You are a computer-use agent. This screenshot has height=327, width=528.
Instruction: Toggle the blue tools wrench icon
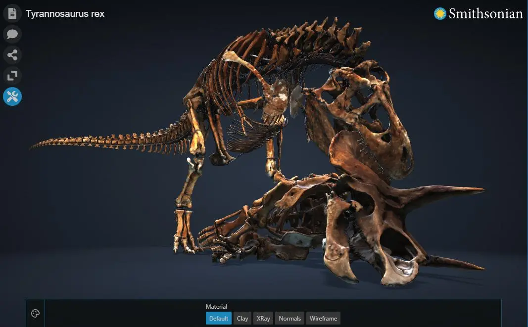pos(12,96)
